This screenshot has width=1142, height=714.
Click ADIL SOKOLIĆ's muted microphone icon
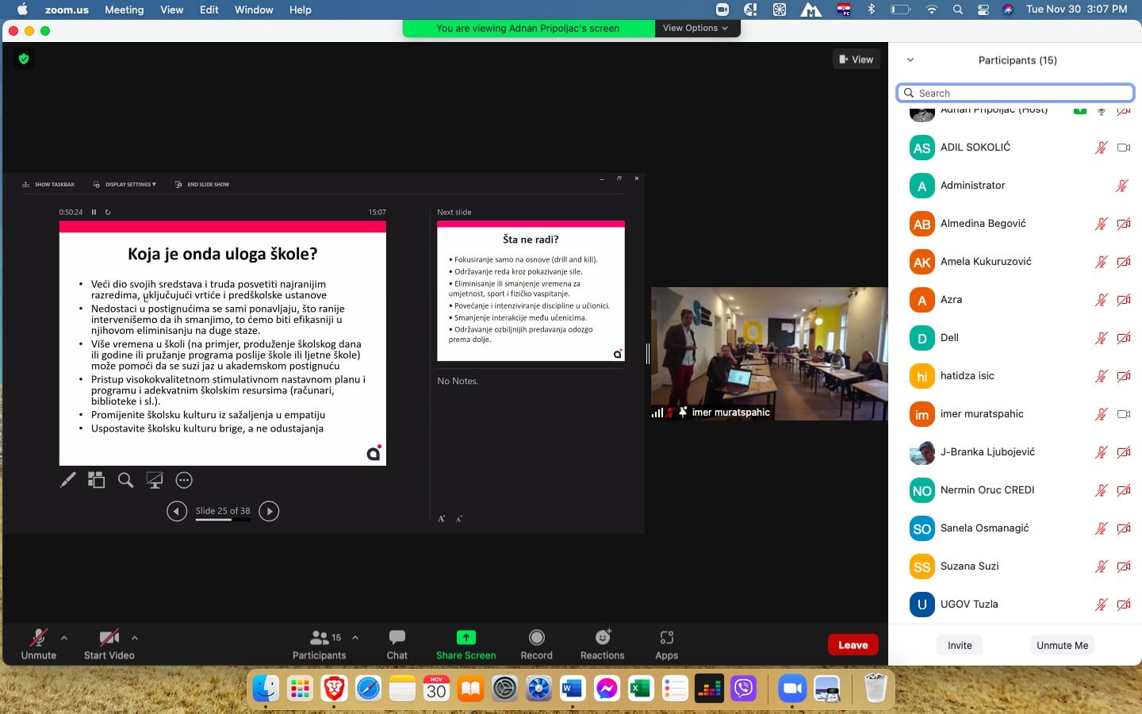point(1101,148)
